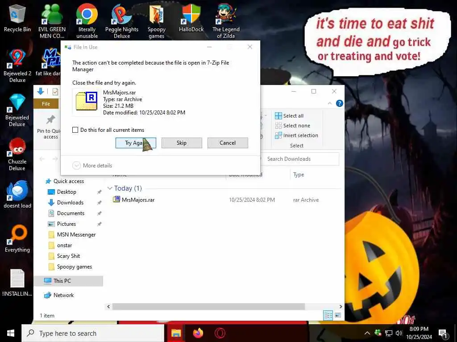Switch Explorer to large icons view
The image size is (457, 342).
[338, 315]
